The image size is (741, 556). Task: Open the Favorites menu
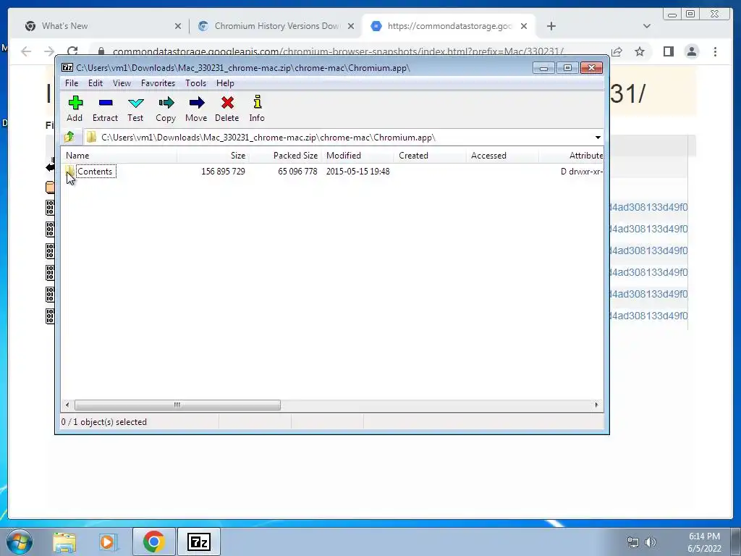click(158, 83)
